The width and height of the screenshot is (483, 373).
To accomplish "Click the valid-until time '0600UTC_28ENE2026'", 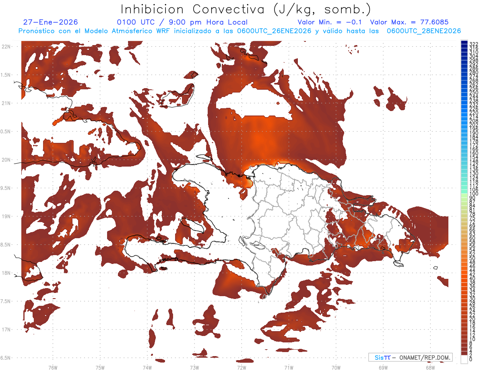I will pos(424,31).
